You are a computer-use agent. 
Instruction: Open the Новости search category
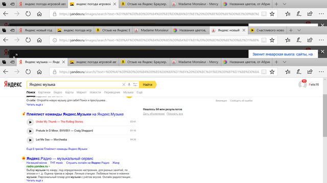click(95, 93)
